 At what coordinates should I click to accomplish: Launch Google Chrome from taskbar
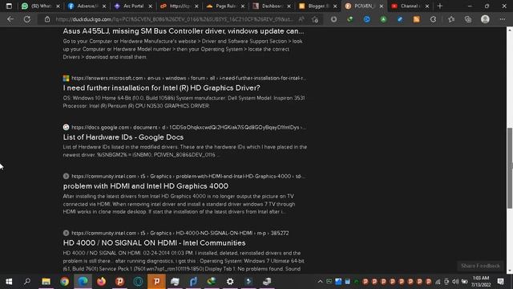click(64, 282)
